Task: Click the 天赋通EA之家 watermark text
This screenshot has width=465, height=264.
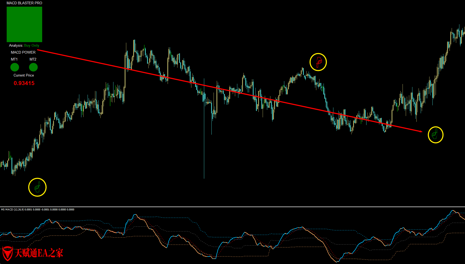Action: (39, 253)
